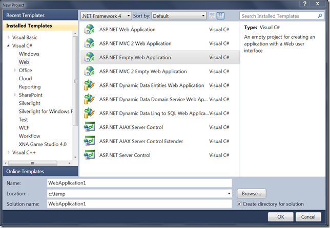Select the ASP.NET Server Control text
This screenshot has height=228, width=330.
125,155
